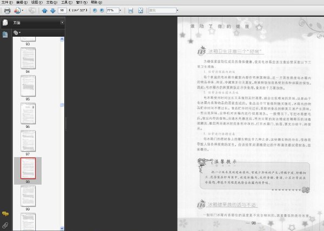Click the Find search box in the toolbar
This screenshot has height=231, width=324.
coord(163,10)
